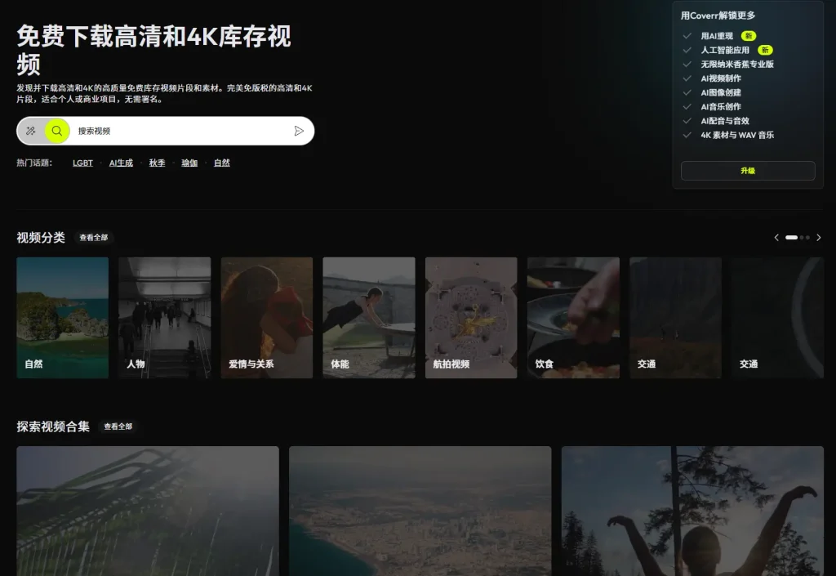Open the 航拍视频 category card
Image resolution: width=836 pixels, height=576 pixels.
pyautogui.click(x=471, y=318)
